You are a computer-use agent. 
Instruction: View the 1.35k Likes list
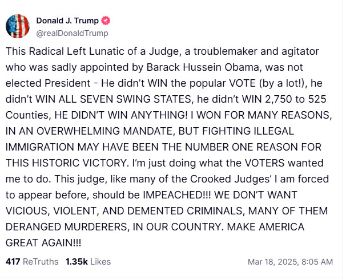[x=88, y=262]
